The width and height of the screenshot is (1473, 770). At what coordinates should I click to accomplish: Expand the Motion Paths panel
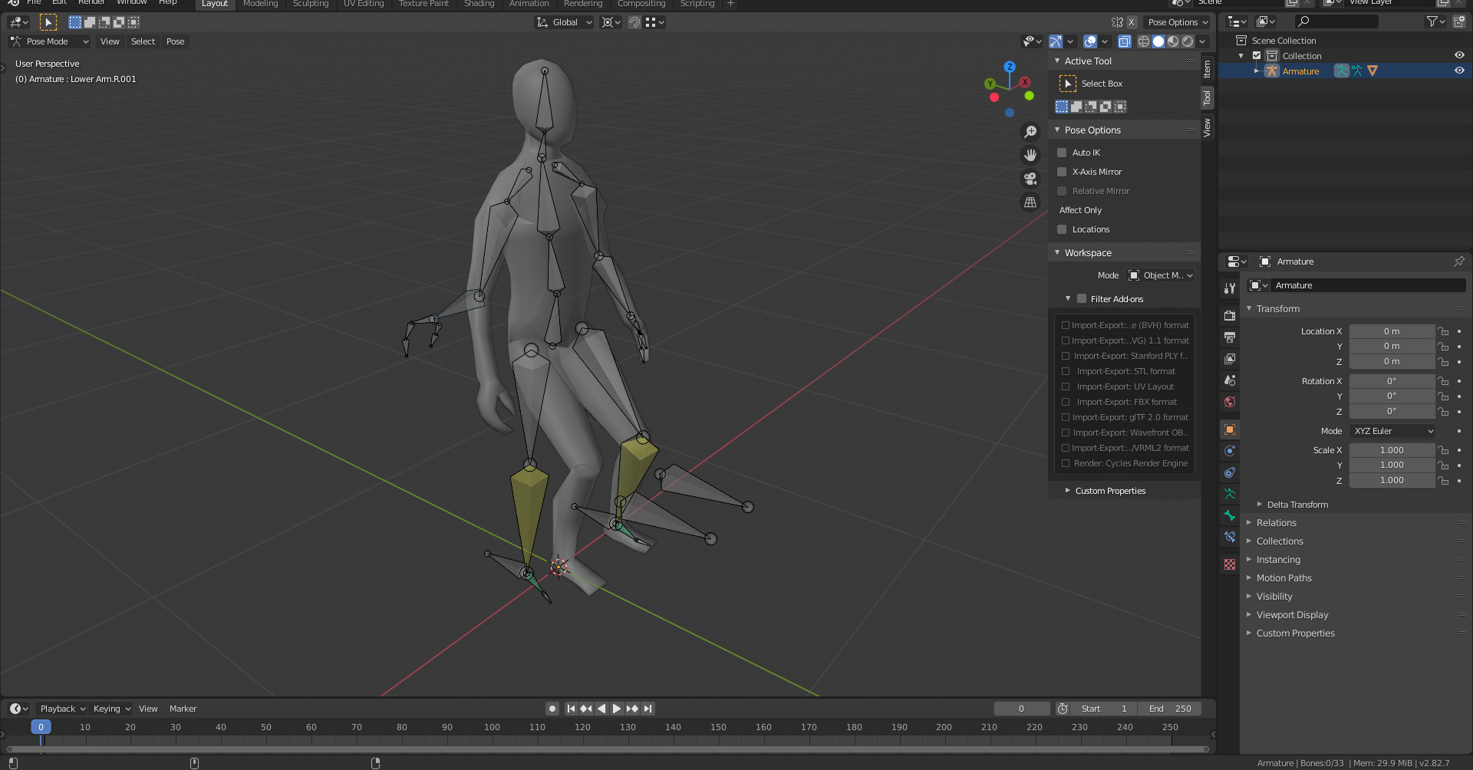click(1284, 577)
